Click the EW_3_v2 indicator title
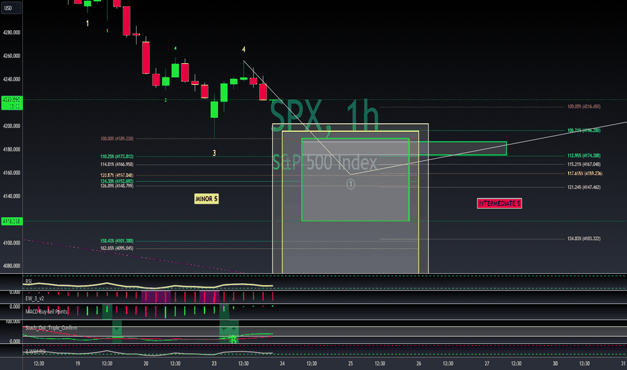627x370 pixels. (35, 299)
